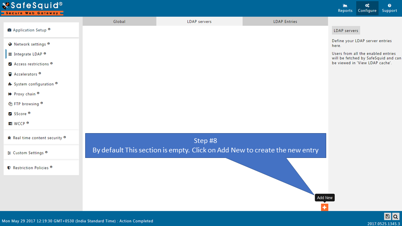This screenshot has height=226, width=402.
Task: Open Network settings in sidebar
Action: 30,44
